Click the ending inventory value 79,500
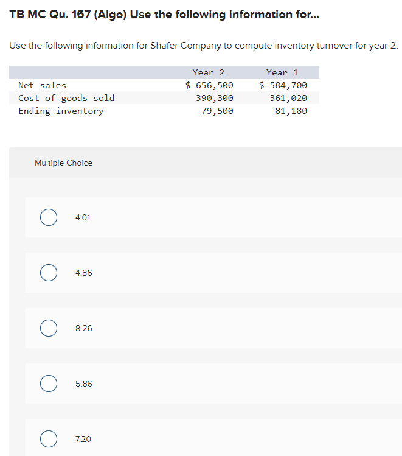The image size is (402, 456). click(217, 111)
